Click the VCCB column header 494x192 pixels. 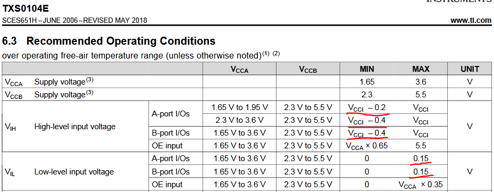tap(308, 69)
